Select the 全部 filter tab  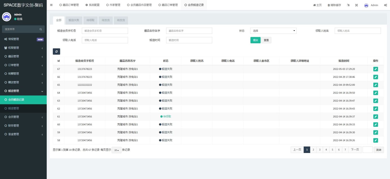coord(58,20)
